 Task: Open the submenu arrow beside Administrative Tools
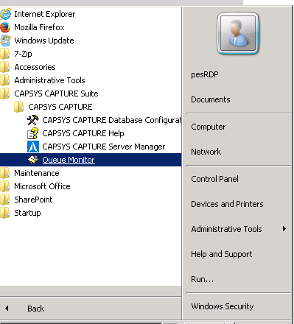point(284,229)
